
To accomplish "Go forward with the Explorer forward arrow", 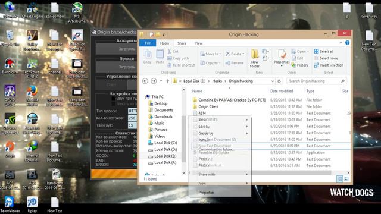I will pos(154,81).
